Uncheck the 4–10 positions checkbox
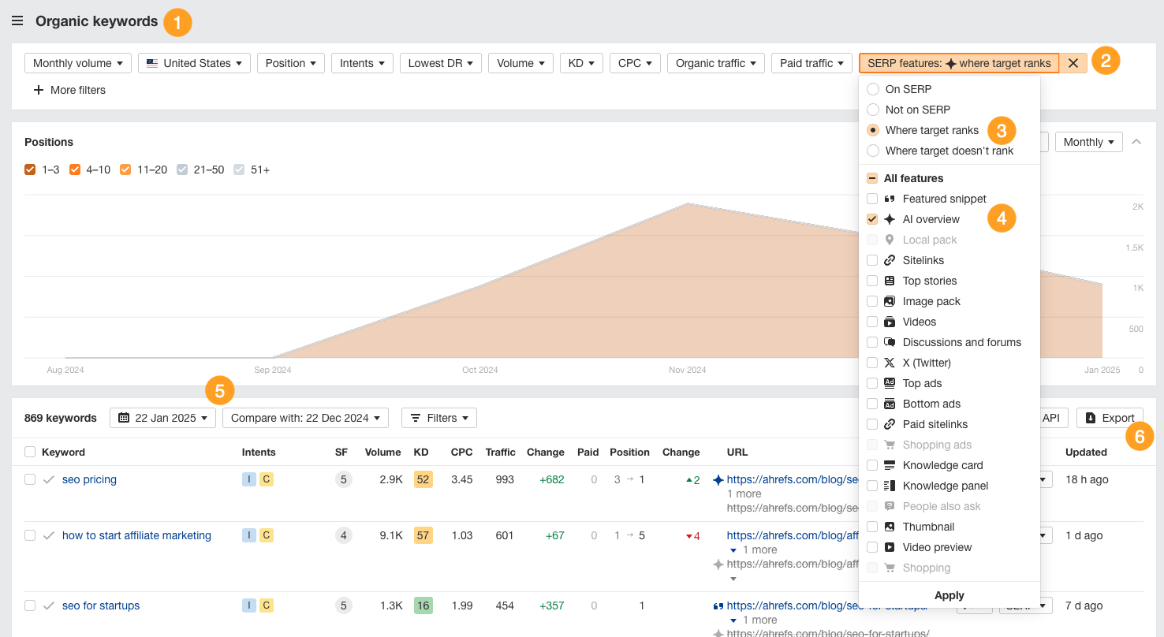The height and width of the screenshot is (637, 1164). pos(75,169)
